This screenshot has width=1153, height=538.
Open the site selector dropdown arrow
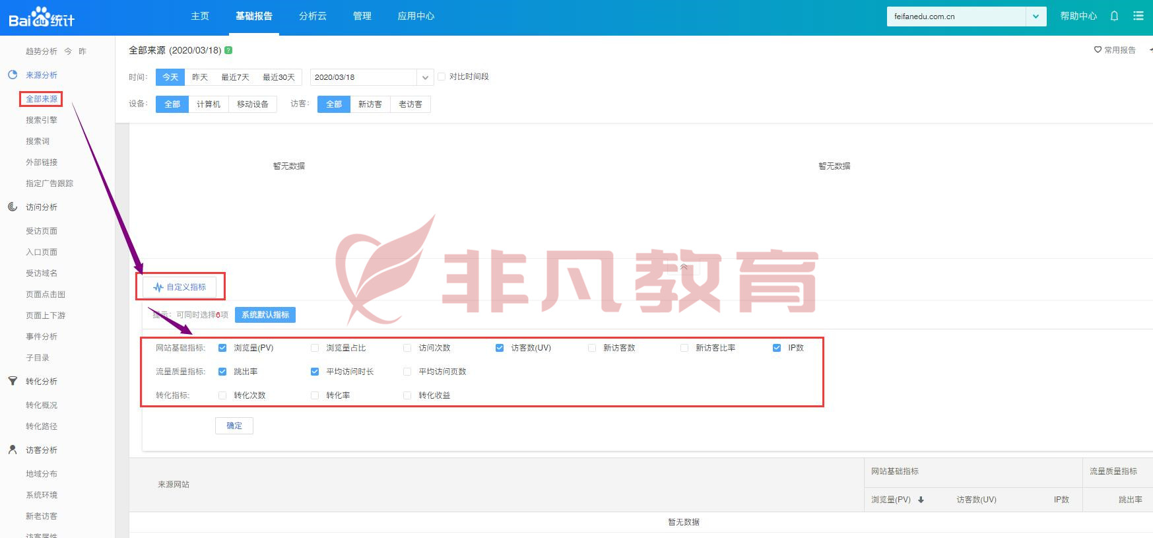[1036, 17]
